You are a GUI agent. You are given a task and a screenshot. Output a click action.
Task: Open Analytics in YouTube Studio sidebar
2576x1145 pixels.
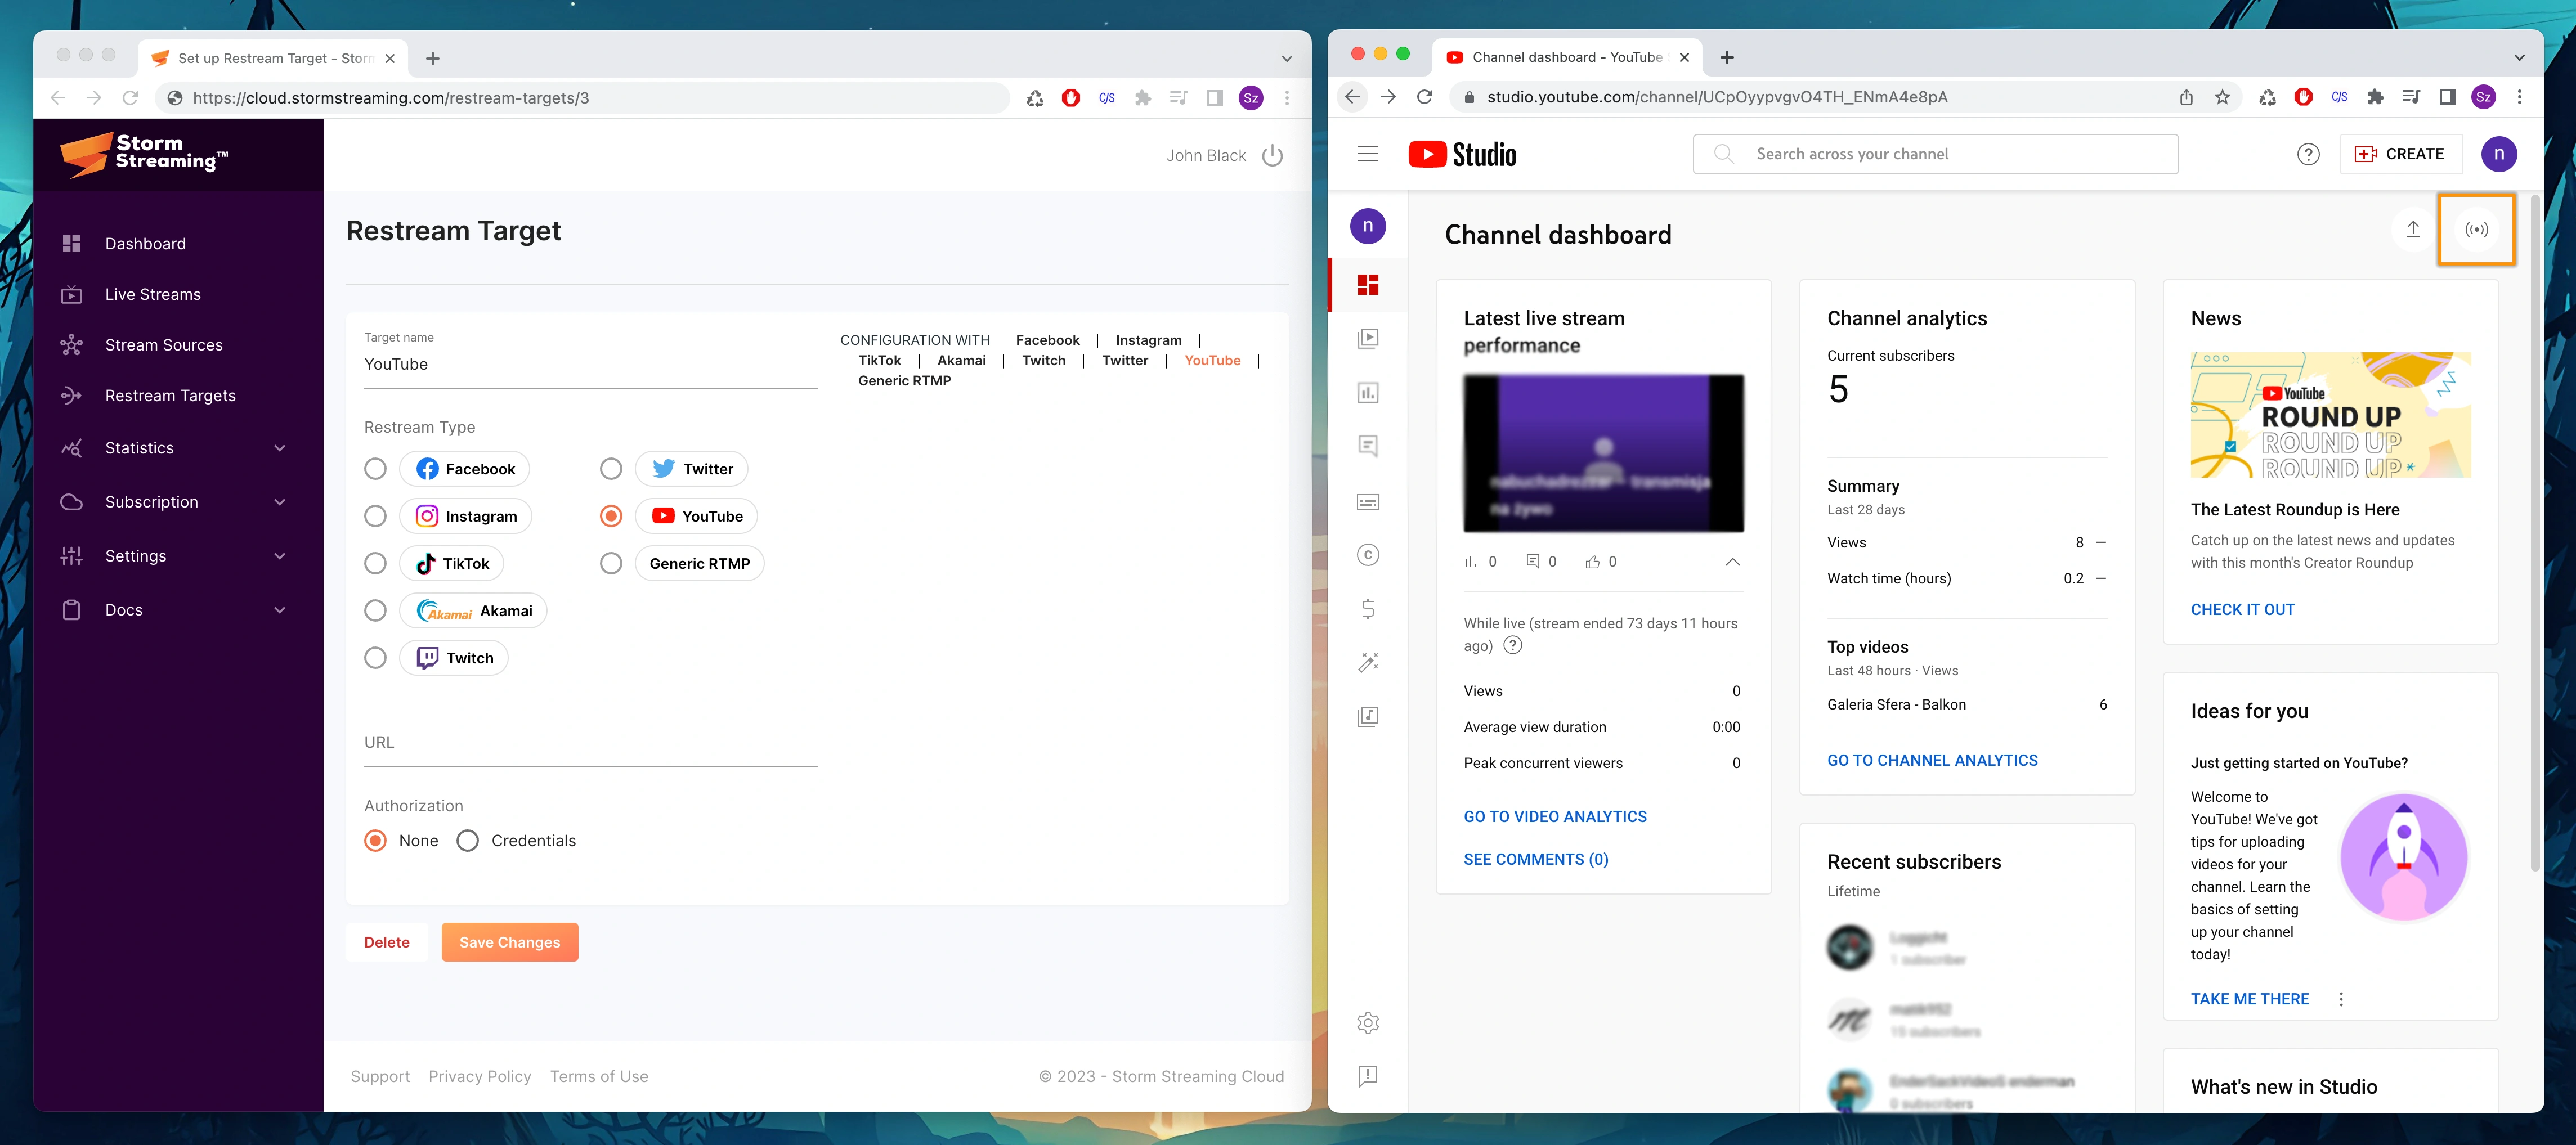click(x=1368, y=392)
